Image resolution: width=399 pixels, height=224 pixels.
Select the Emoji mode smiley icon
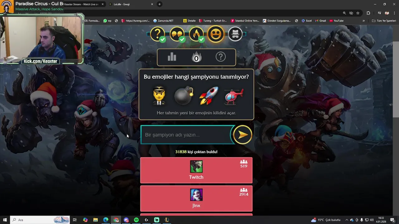(x=216, y=34)
